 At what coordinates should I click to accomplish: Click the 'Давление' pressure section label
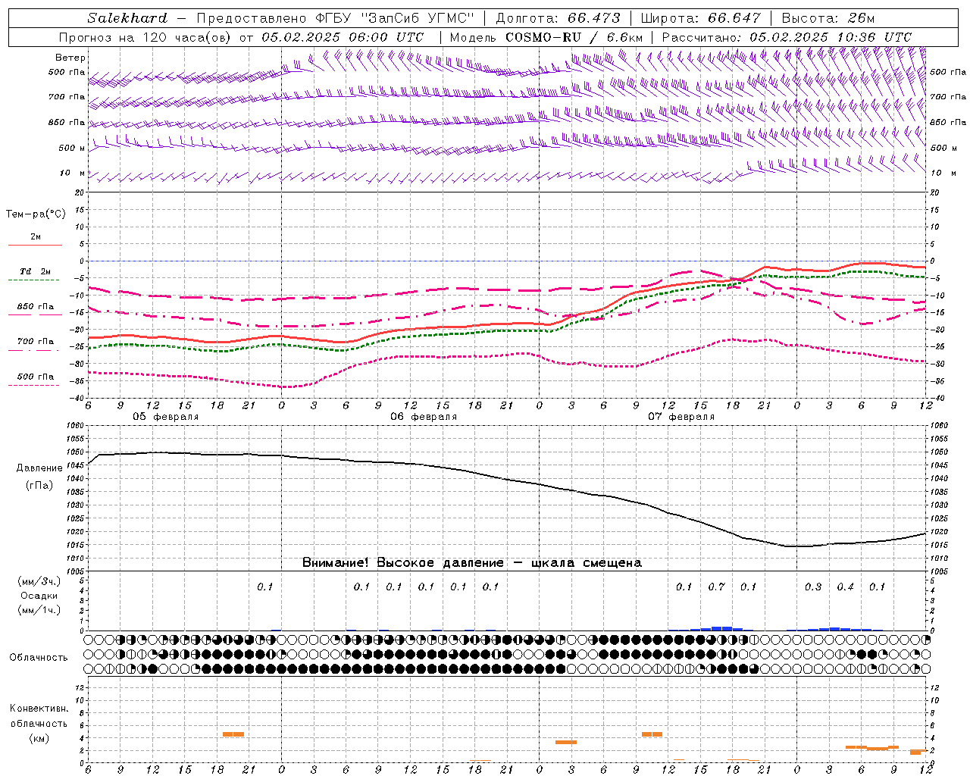[x=39, y=468]
